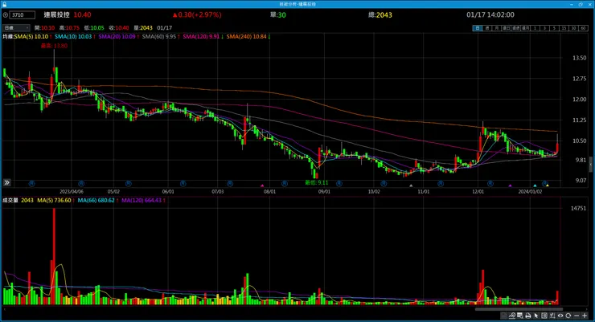
Task: Click the 均線 moving average label
Action: (8, 37)
